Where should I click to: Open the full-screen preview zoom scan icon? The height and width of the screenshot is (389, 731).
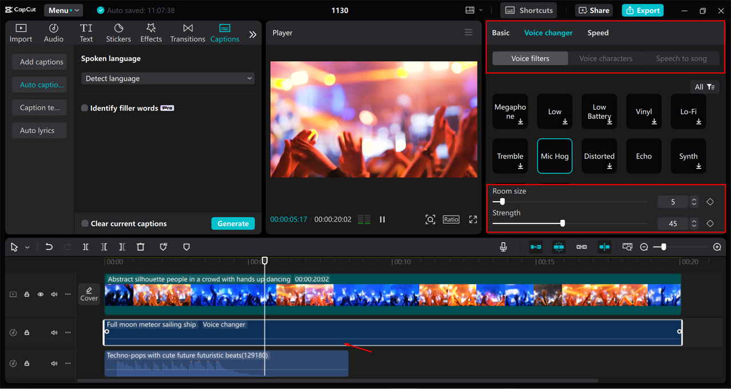430,219
